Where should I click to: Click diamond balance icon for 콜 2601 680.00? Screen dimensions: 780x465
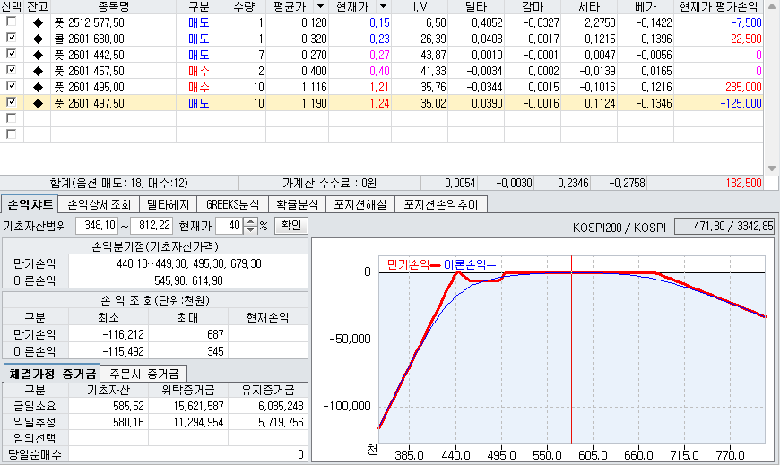tap(38, 39)
